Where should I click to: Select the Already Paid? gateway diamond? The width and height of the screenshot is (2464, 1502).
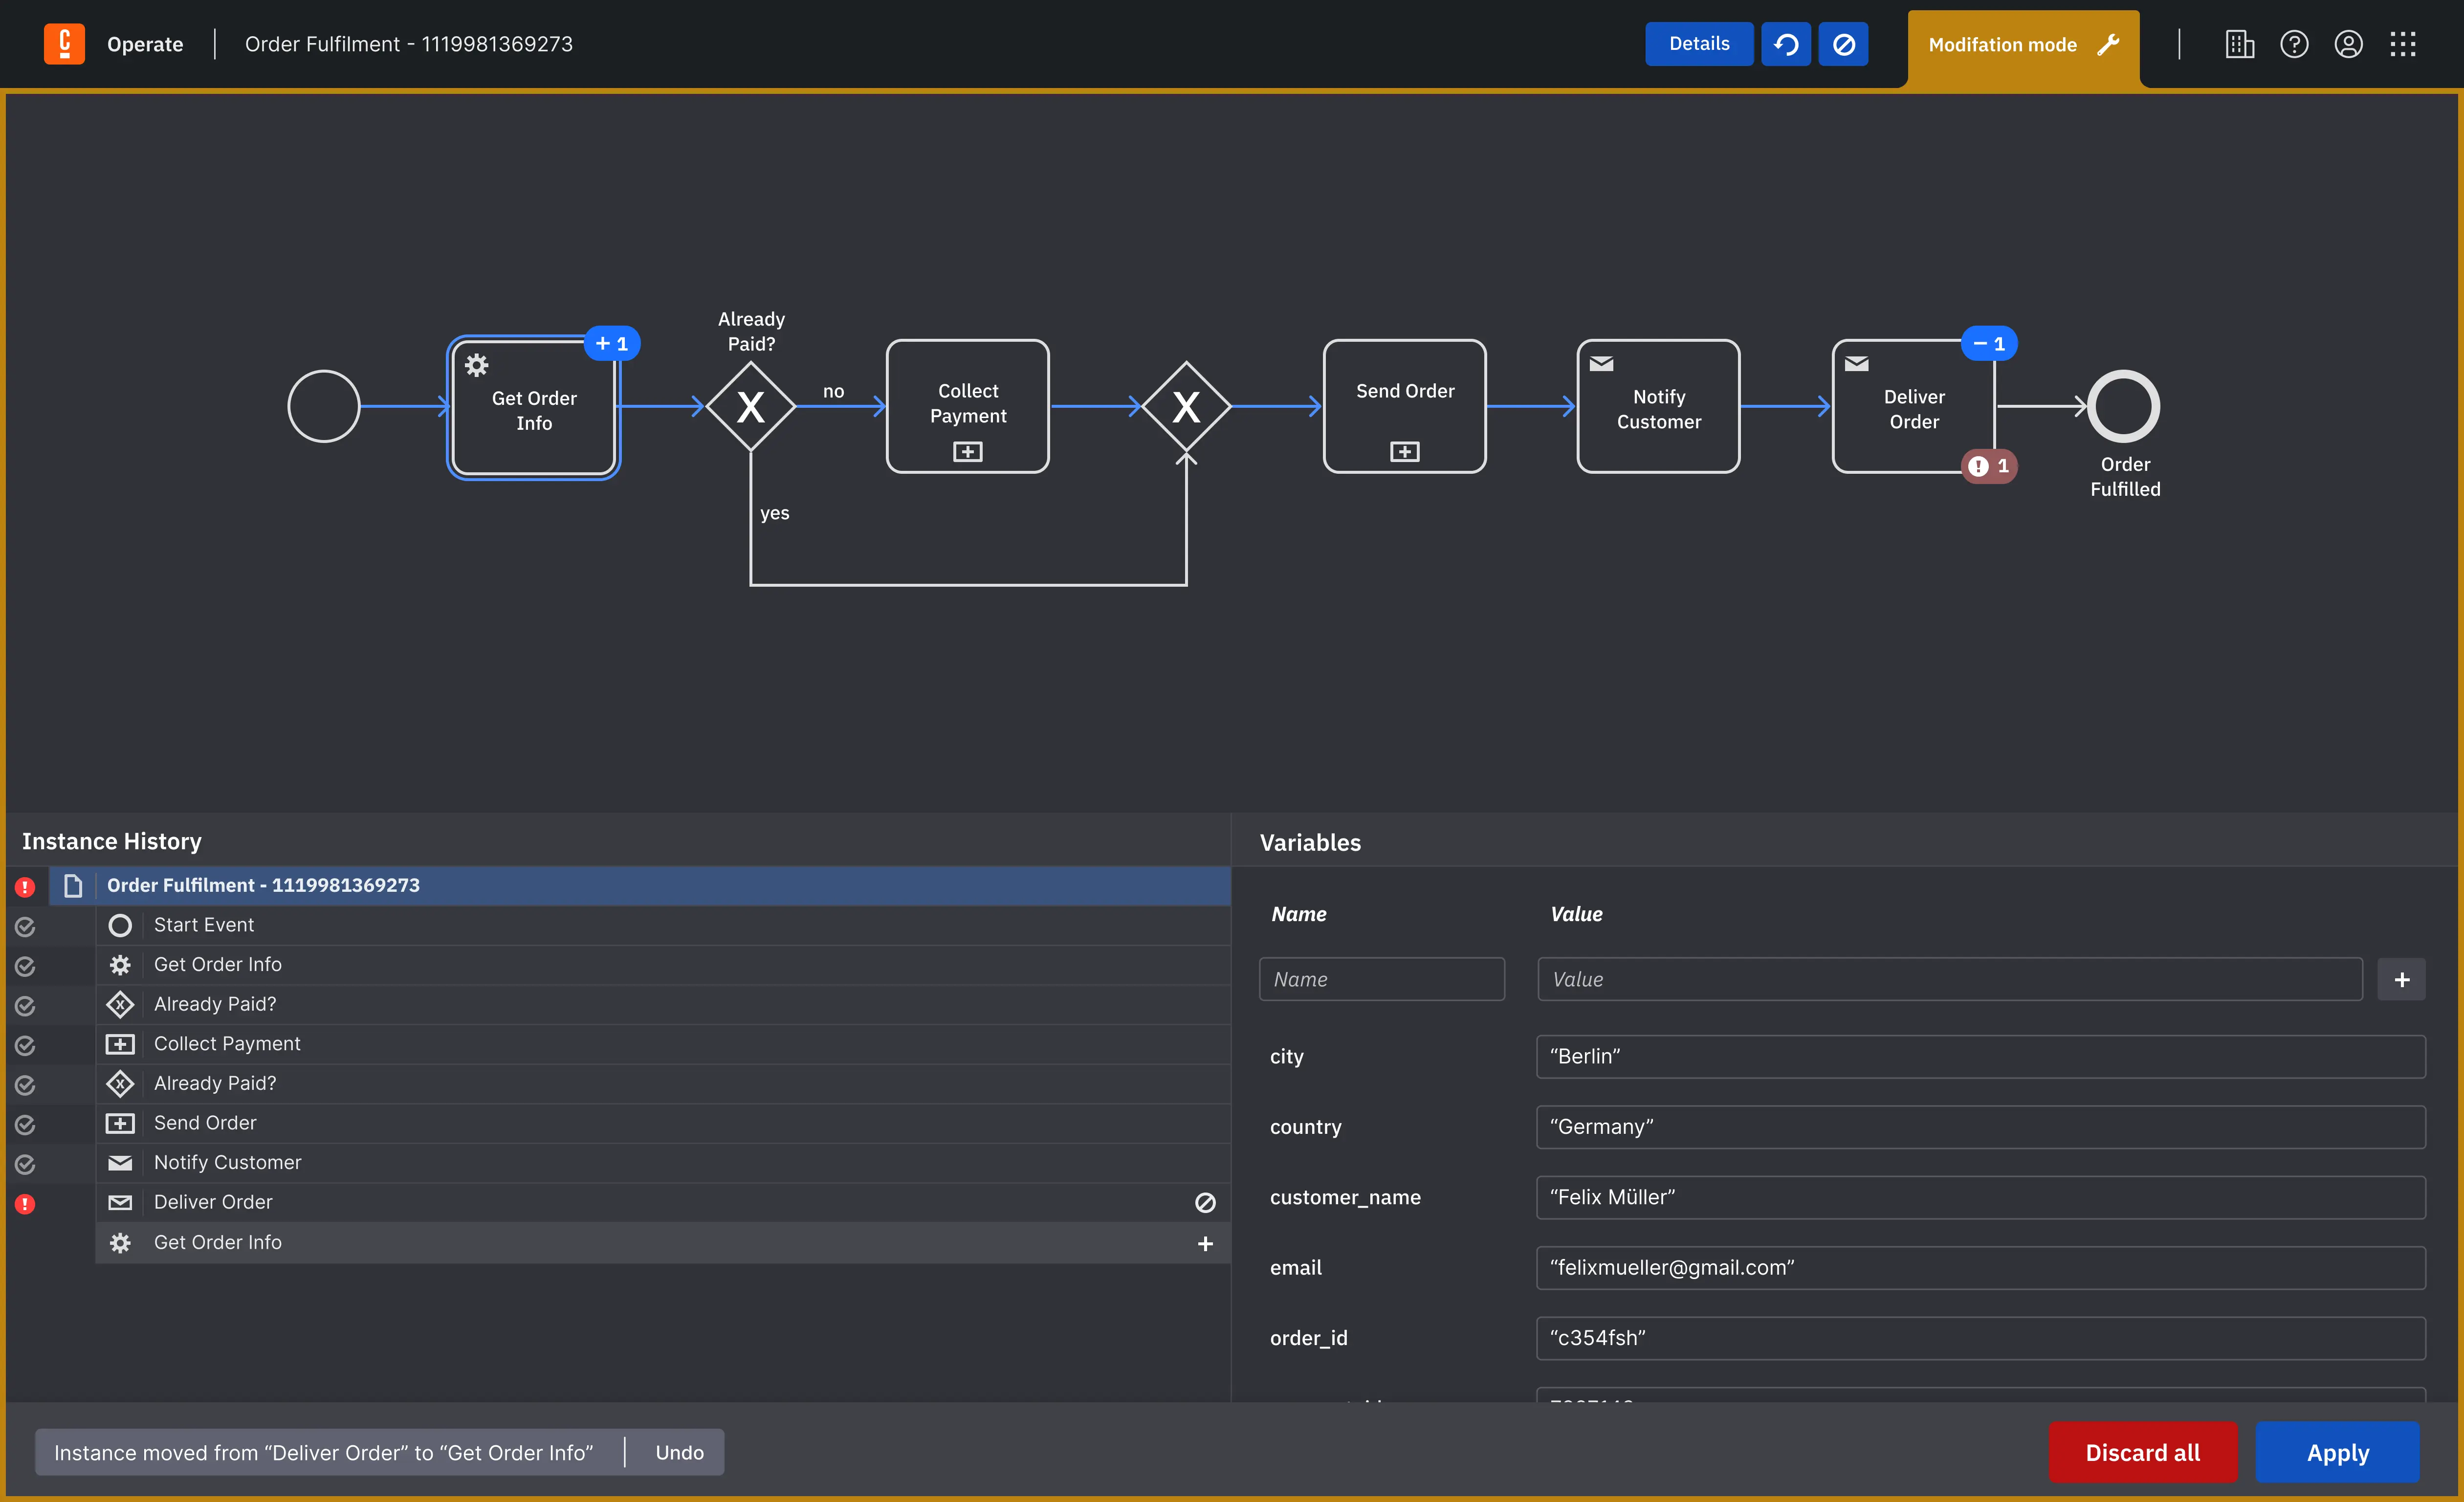[750, 406]
